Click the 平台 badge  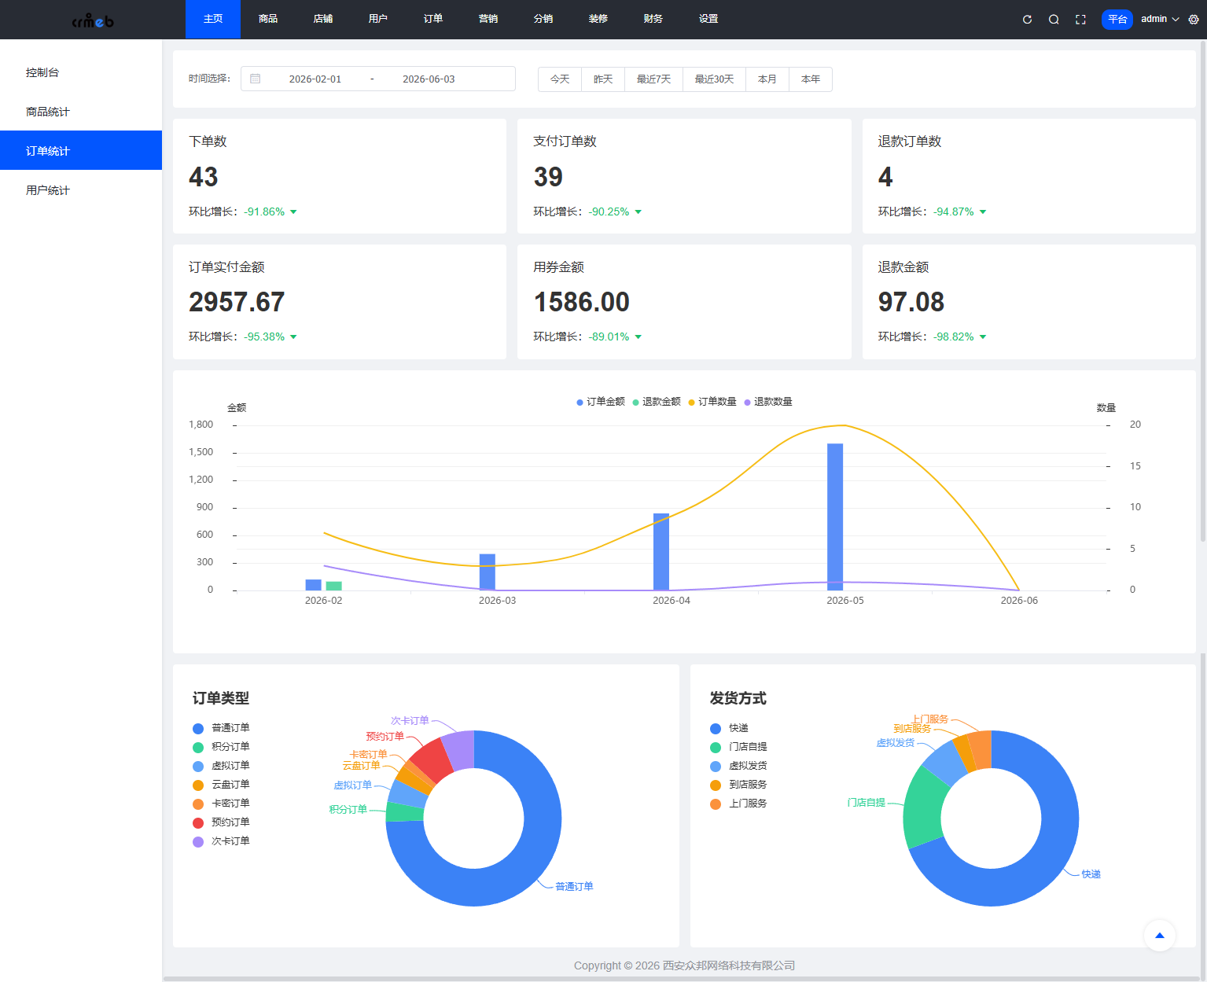point(1117,20)
